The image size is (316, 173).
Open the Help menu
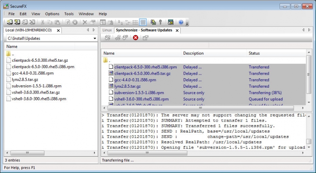103,14
